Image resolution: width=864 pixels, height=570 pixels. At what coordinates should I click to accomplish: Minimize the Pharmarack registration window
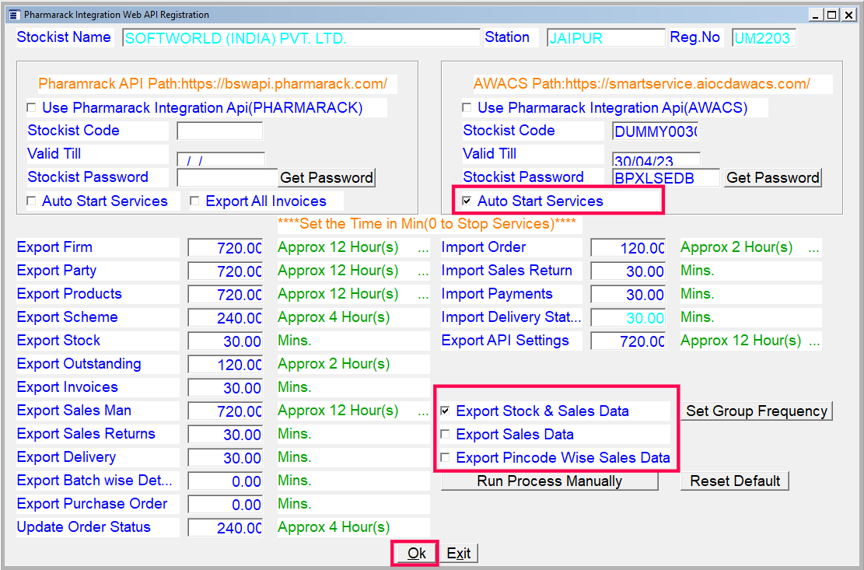coord(814,15)
